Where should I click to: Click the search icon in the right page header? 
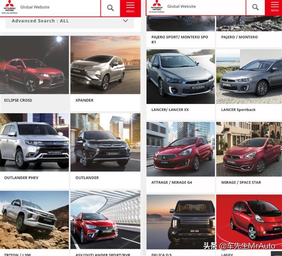(x=255, y=7)
